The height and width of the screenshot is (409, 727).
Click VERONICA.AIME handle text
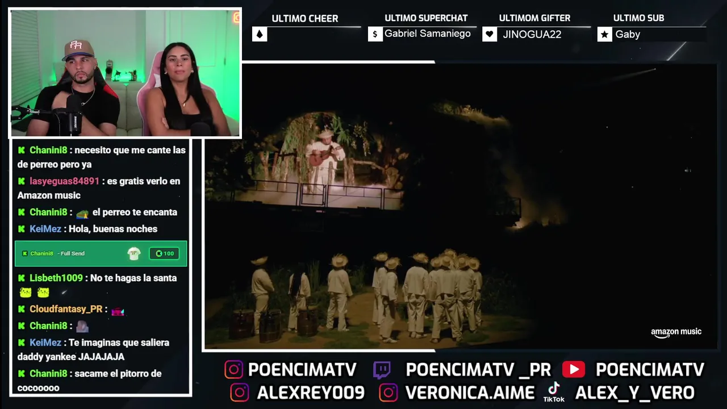(470, 393)
